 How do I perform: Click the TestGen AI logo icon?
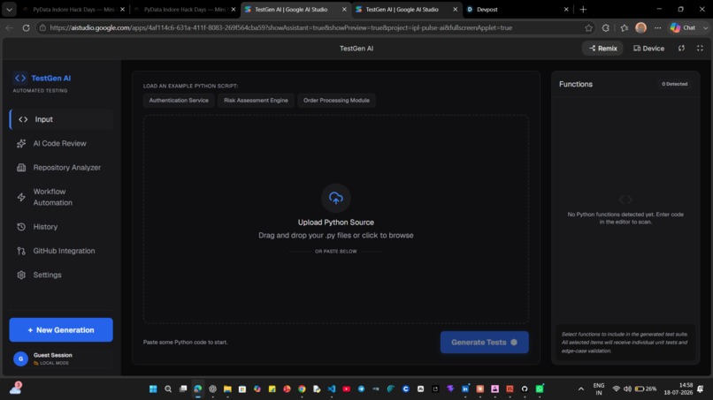pyautogui.click(x=20, y=78)
